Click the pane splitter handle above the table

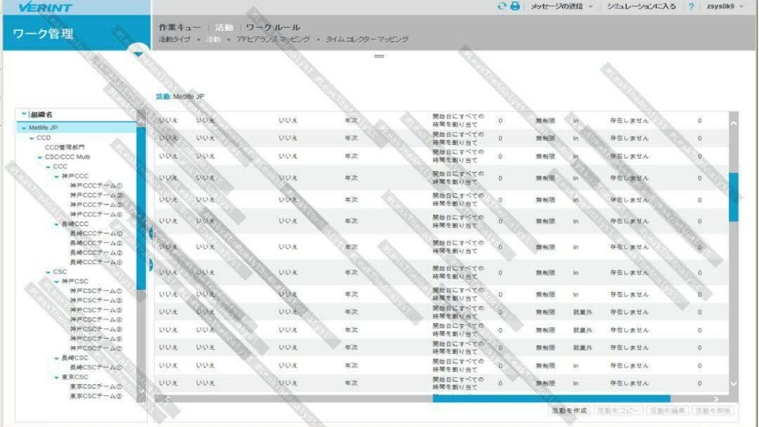(x=379, y=56)
